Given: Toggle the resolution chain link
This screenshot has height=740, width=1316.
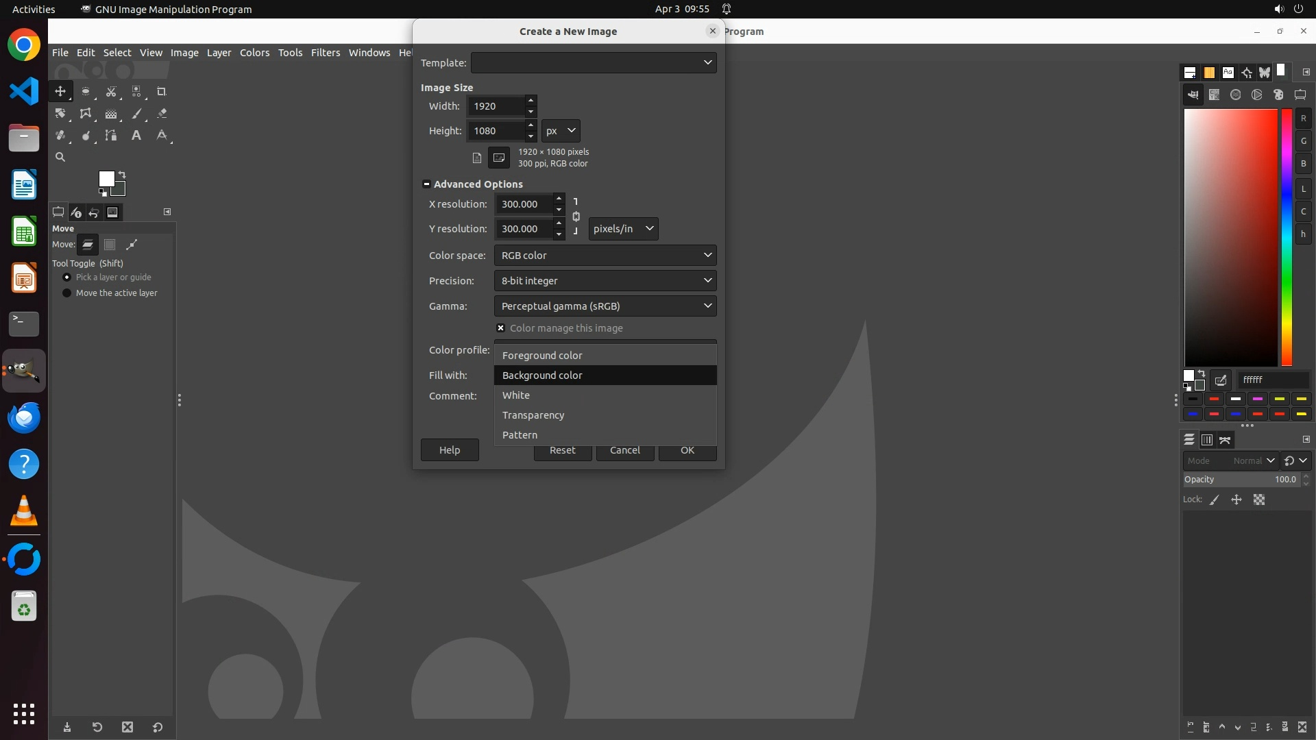Looking at the screenshot, I should pyautogui.click(x=576, y=217).
